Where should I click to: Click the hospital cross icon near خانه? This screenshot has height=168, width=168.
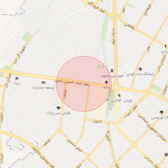click(x=106, y=82)
